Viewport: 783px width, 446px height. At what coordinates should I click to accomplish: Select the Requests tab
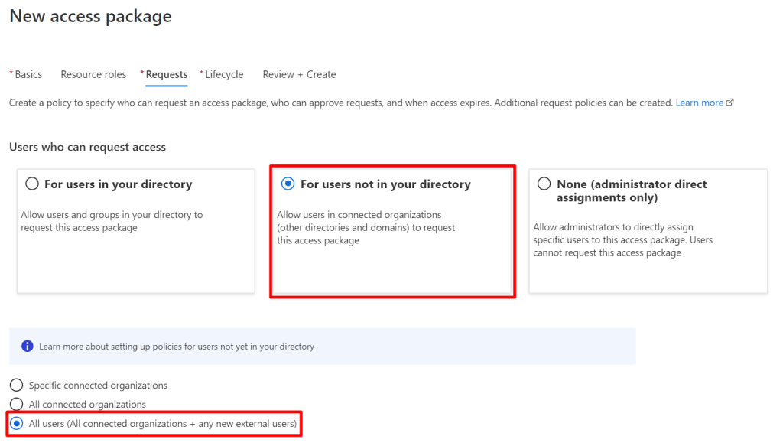click(x=166, y=74)
